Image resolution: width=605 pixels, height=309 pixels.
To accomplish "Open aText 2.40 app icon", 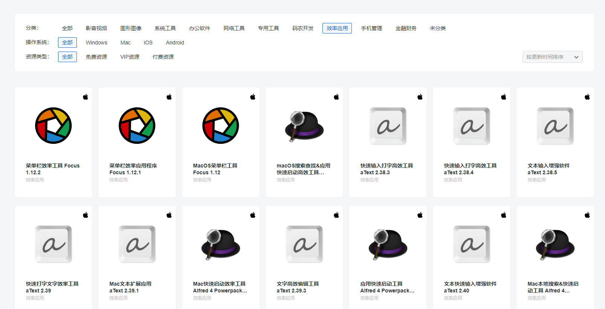I will pos(471,244).
